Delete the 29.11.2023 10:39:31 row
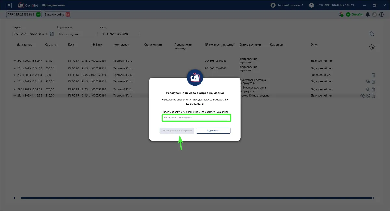Image resolution: width=390 pixels, height=211 pixels. point(373,89)
